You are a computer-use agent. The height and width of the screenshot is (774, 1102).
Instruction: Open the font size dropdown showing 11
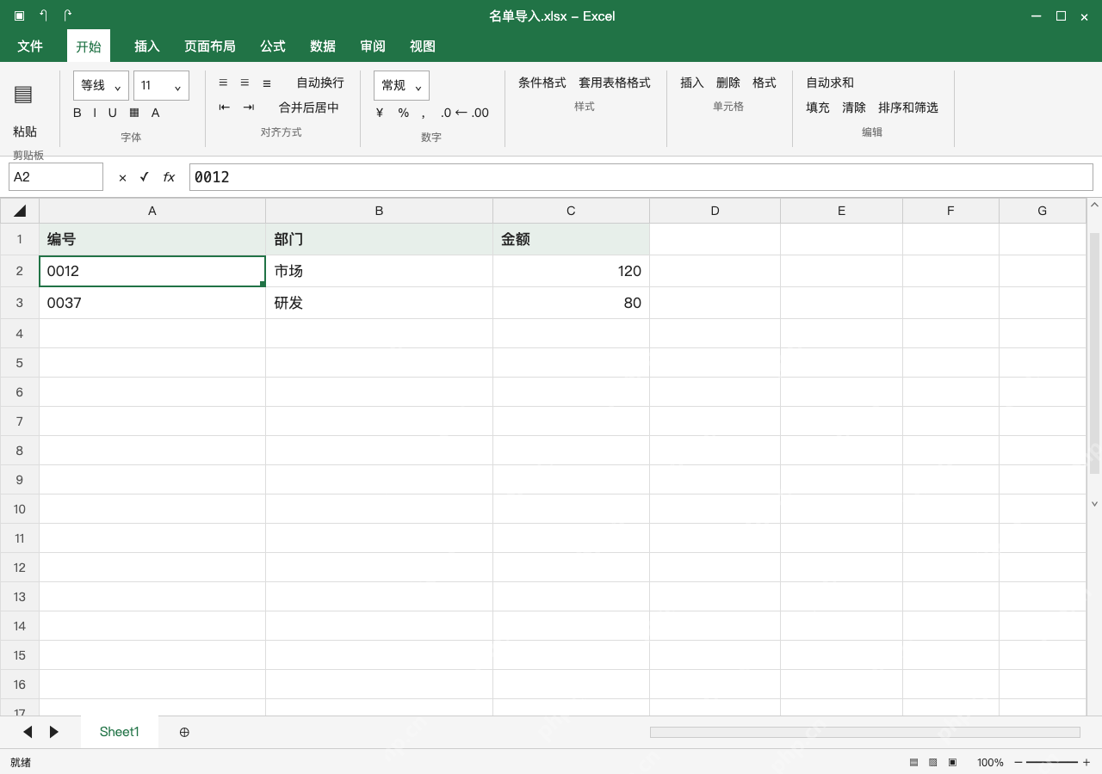click(x=161, y=85)
